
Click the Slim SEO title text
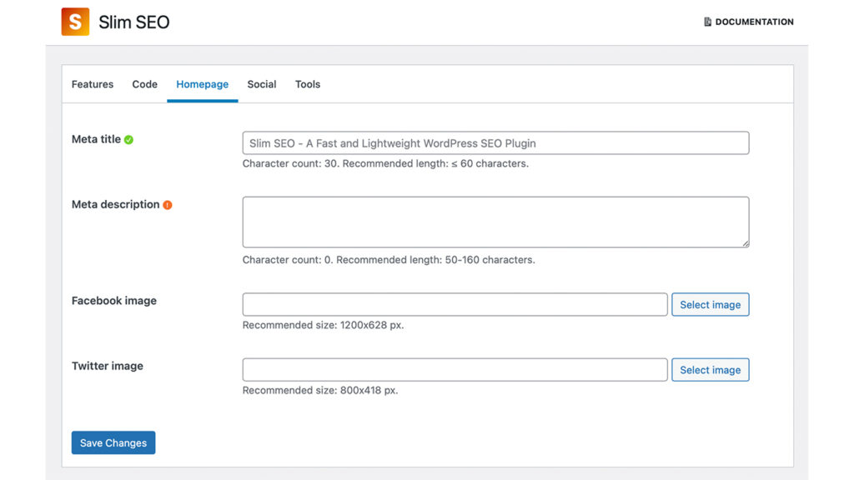point(134,22)
